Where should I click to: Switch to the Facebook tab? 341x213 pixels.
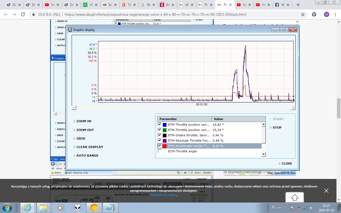pyautogui.click(x=279, y=5)
